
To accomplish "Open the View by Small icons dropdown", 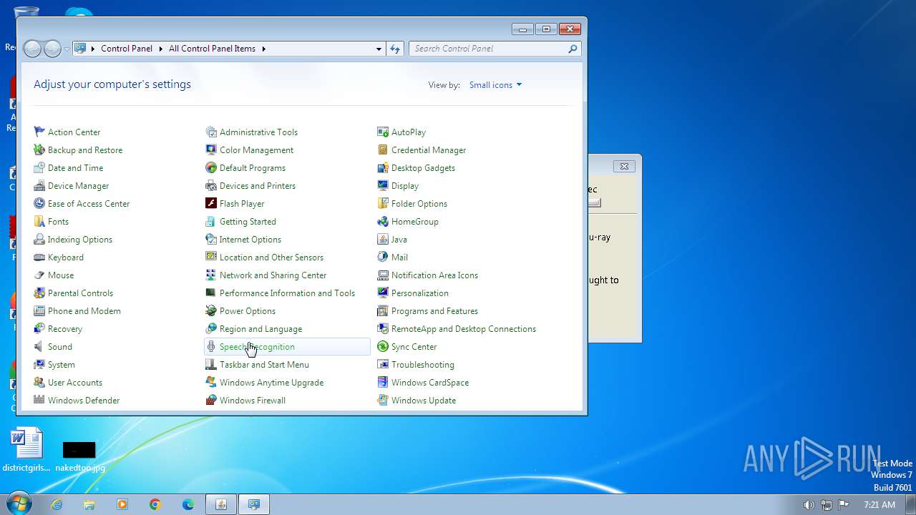I will click(495, 84).
